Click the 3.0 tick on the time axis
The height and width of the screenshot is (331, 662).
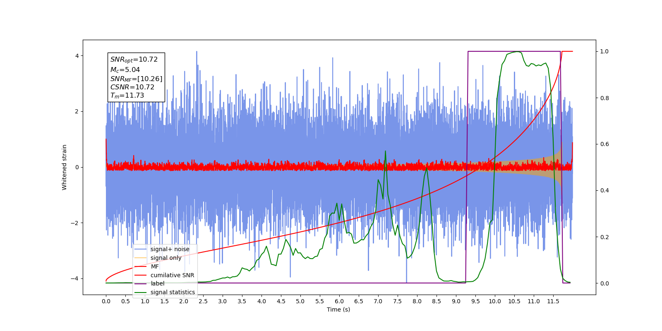coord(223,301)
